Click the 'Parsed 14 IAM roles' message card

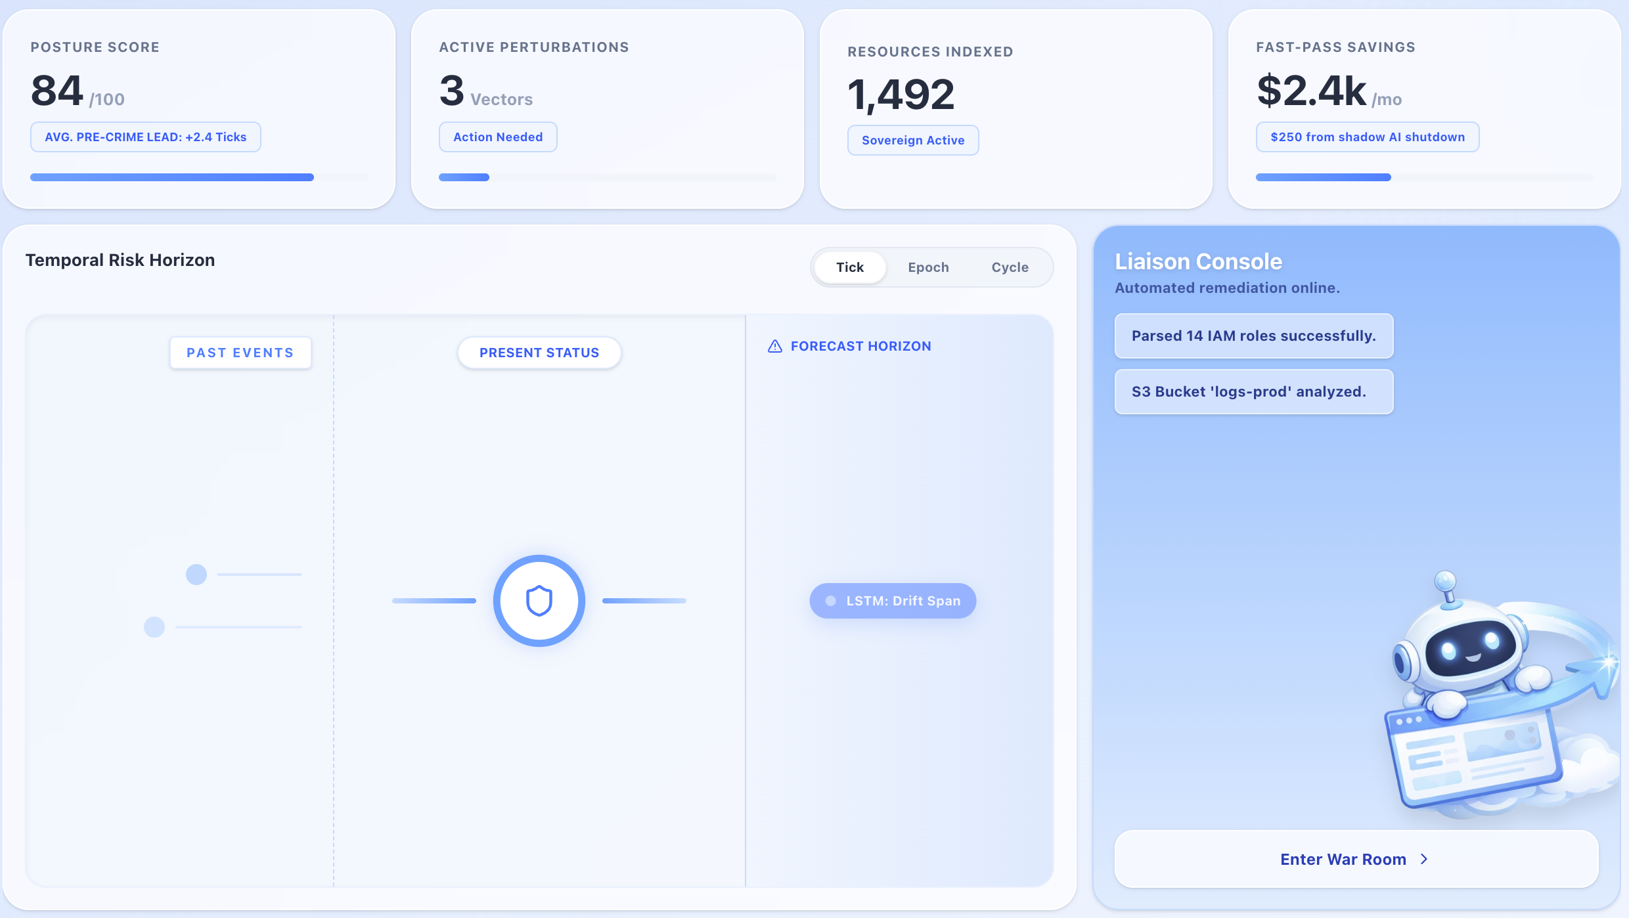[x=1253, y=336]
